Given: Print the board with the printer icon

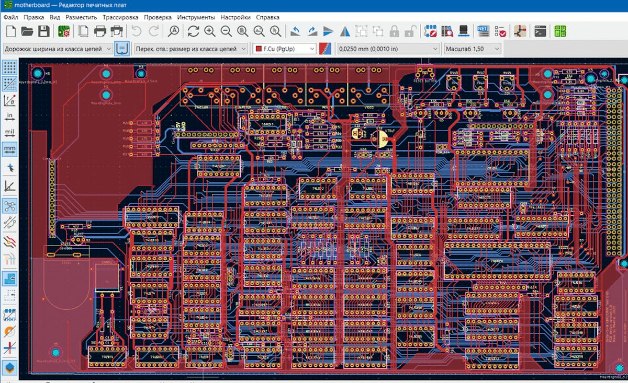Looking at the screenshot, I should coord(100,31).
